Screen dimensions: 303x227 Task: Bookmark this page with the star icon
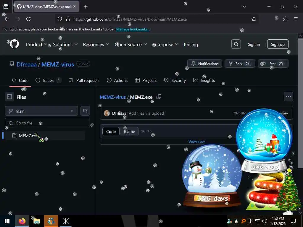coord(254,19)
